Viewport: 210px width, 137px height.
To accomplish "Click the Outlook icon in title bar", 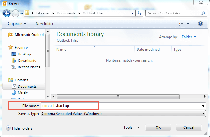I will tap(4, 4).
